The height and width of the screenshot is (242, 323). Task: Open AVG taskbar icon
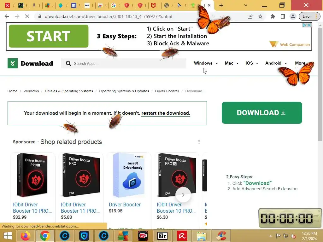tap(123, 236)
